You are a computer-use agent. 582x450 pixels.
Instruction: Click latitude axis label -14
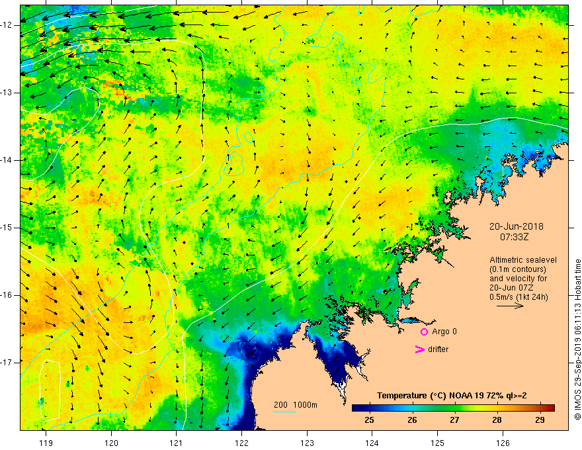point(7,160)
